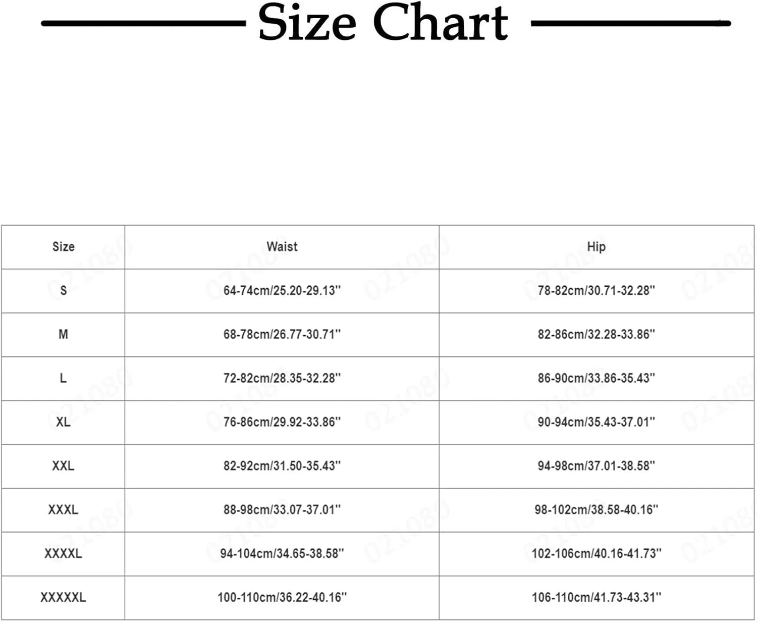Select hip value 98-102cm/38.58-40.16"
The height and width of the screenshot is (622, 757).
[597, 509]
